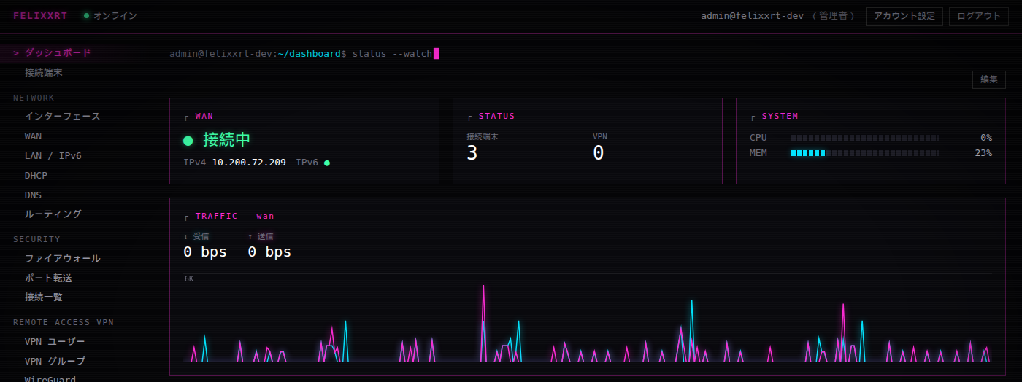Click the アカウント設定 button
Image resolution: width=1022 pixels, height=382 pixels.
[904, 16]
